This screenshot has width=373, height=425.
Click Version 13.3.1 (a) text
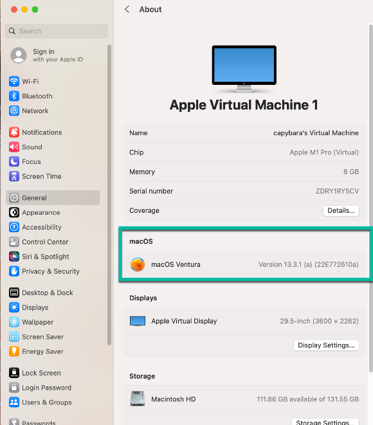309,264
